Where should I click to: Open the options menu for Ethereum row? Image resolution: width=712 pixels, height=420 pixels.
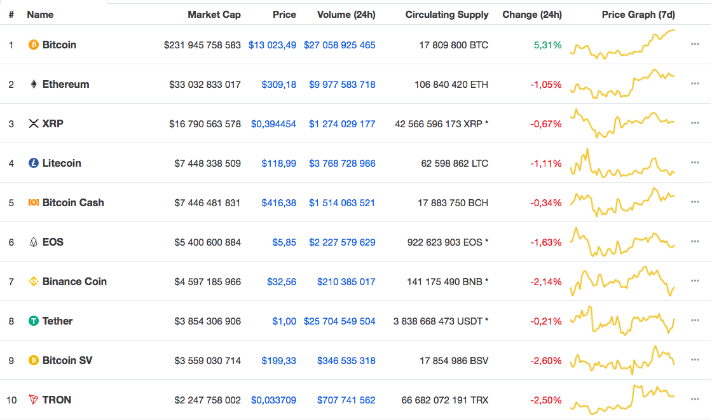[694, 84]
